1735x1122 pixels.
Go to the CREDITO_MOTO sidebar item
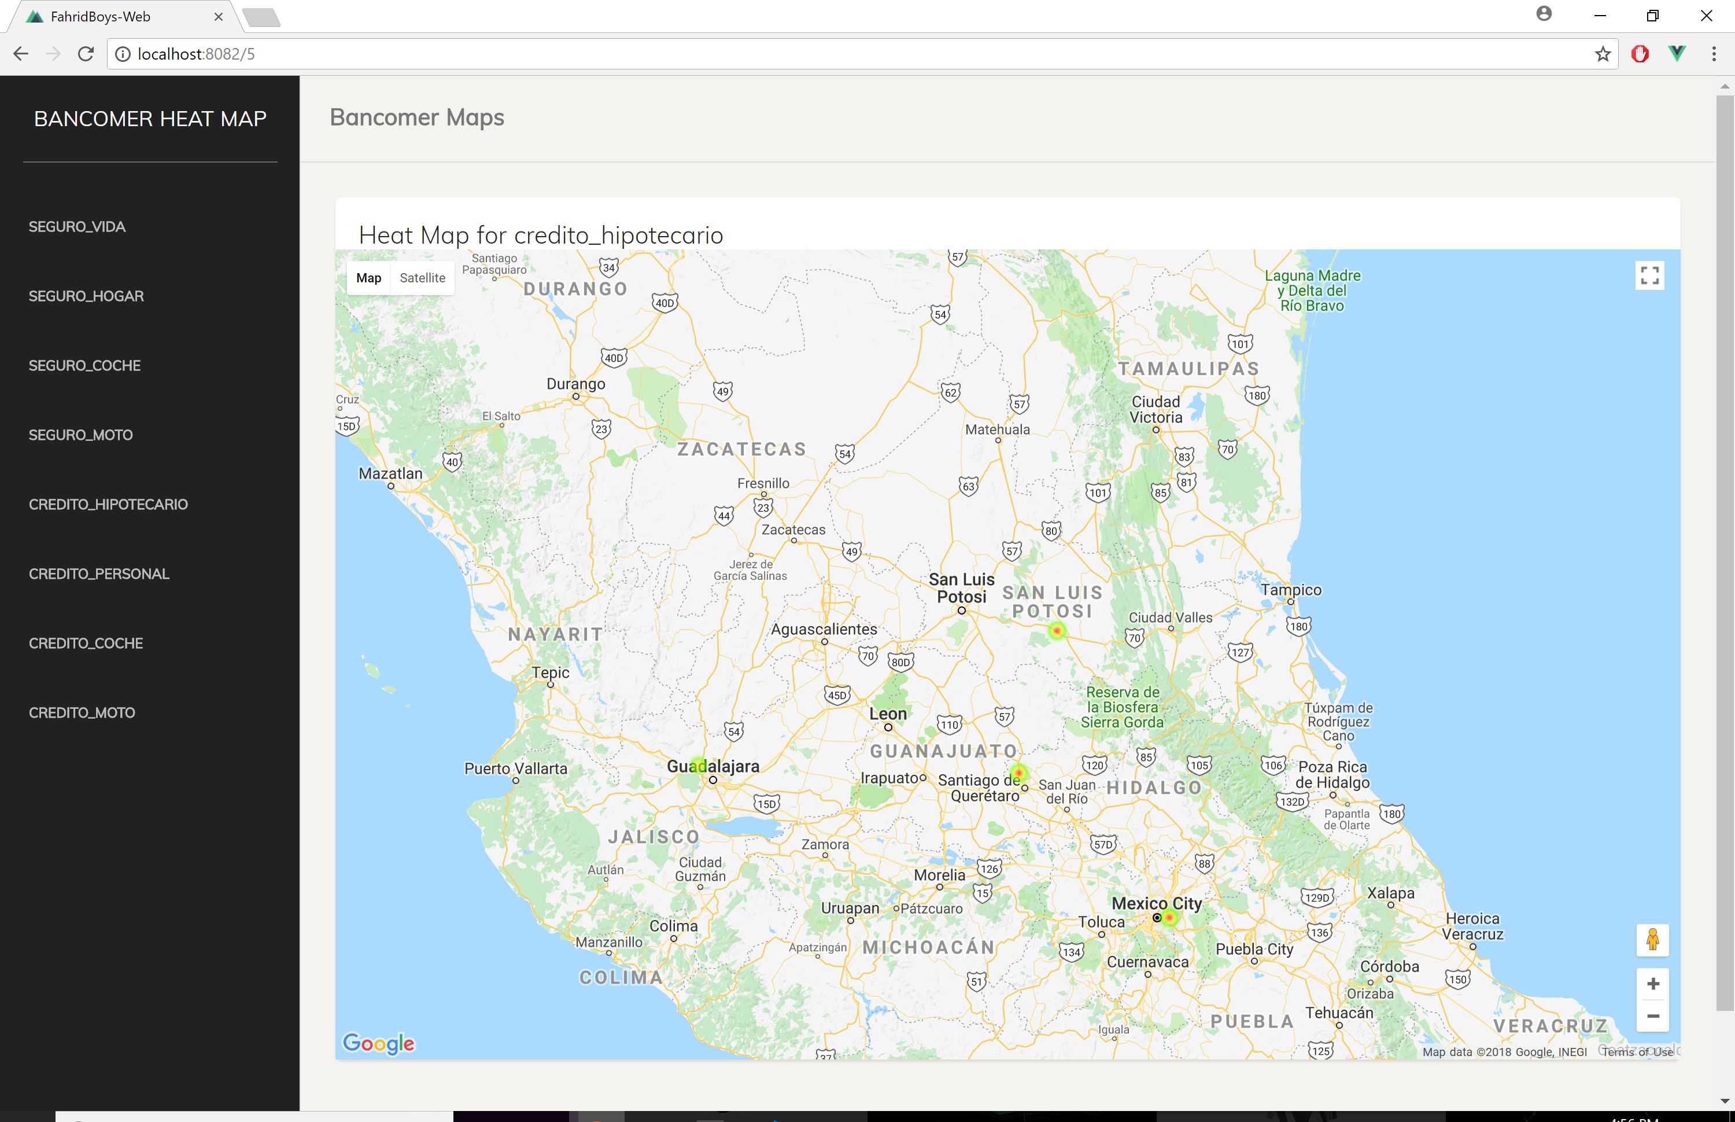pos(82,712)
